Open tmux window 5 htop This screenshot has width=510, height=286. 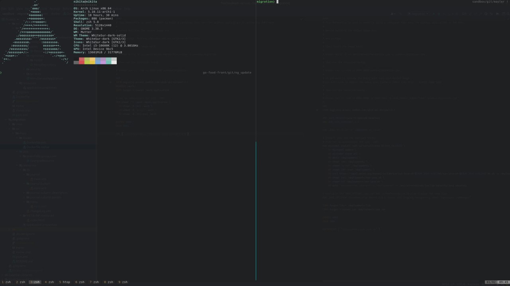65,282
